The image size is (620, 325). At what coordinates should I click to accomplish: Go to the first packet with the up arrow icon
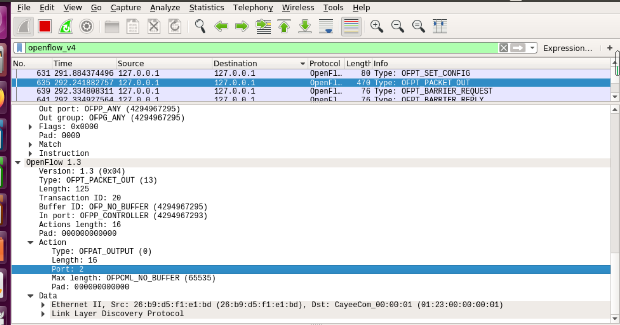click(284, 26)
